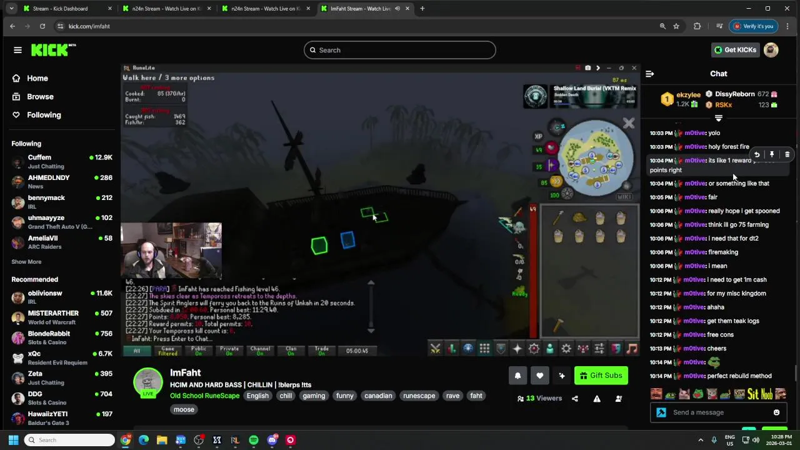Screen dimensions: 800x450
Task: Expand the gift leaderboard chevron
Action: 719,118
